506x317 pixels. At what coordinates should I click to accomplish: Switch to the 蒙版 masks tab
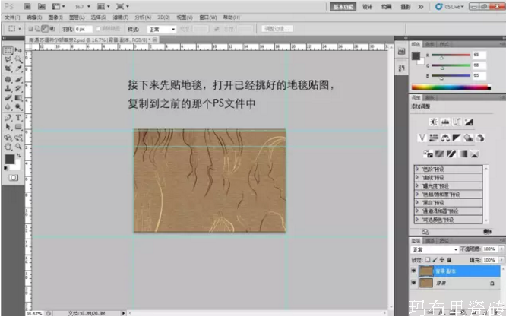point(429,97)
